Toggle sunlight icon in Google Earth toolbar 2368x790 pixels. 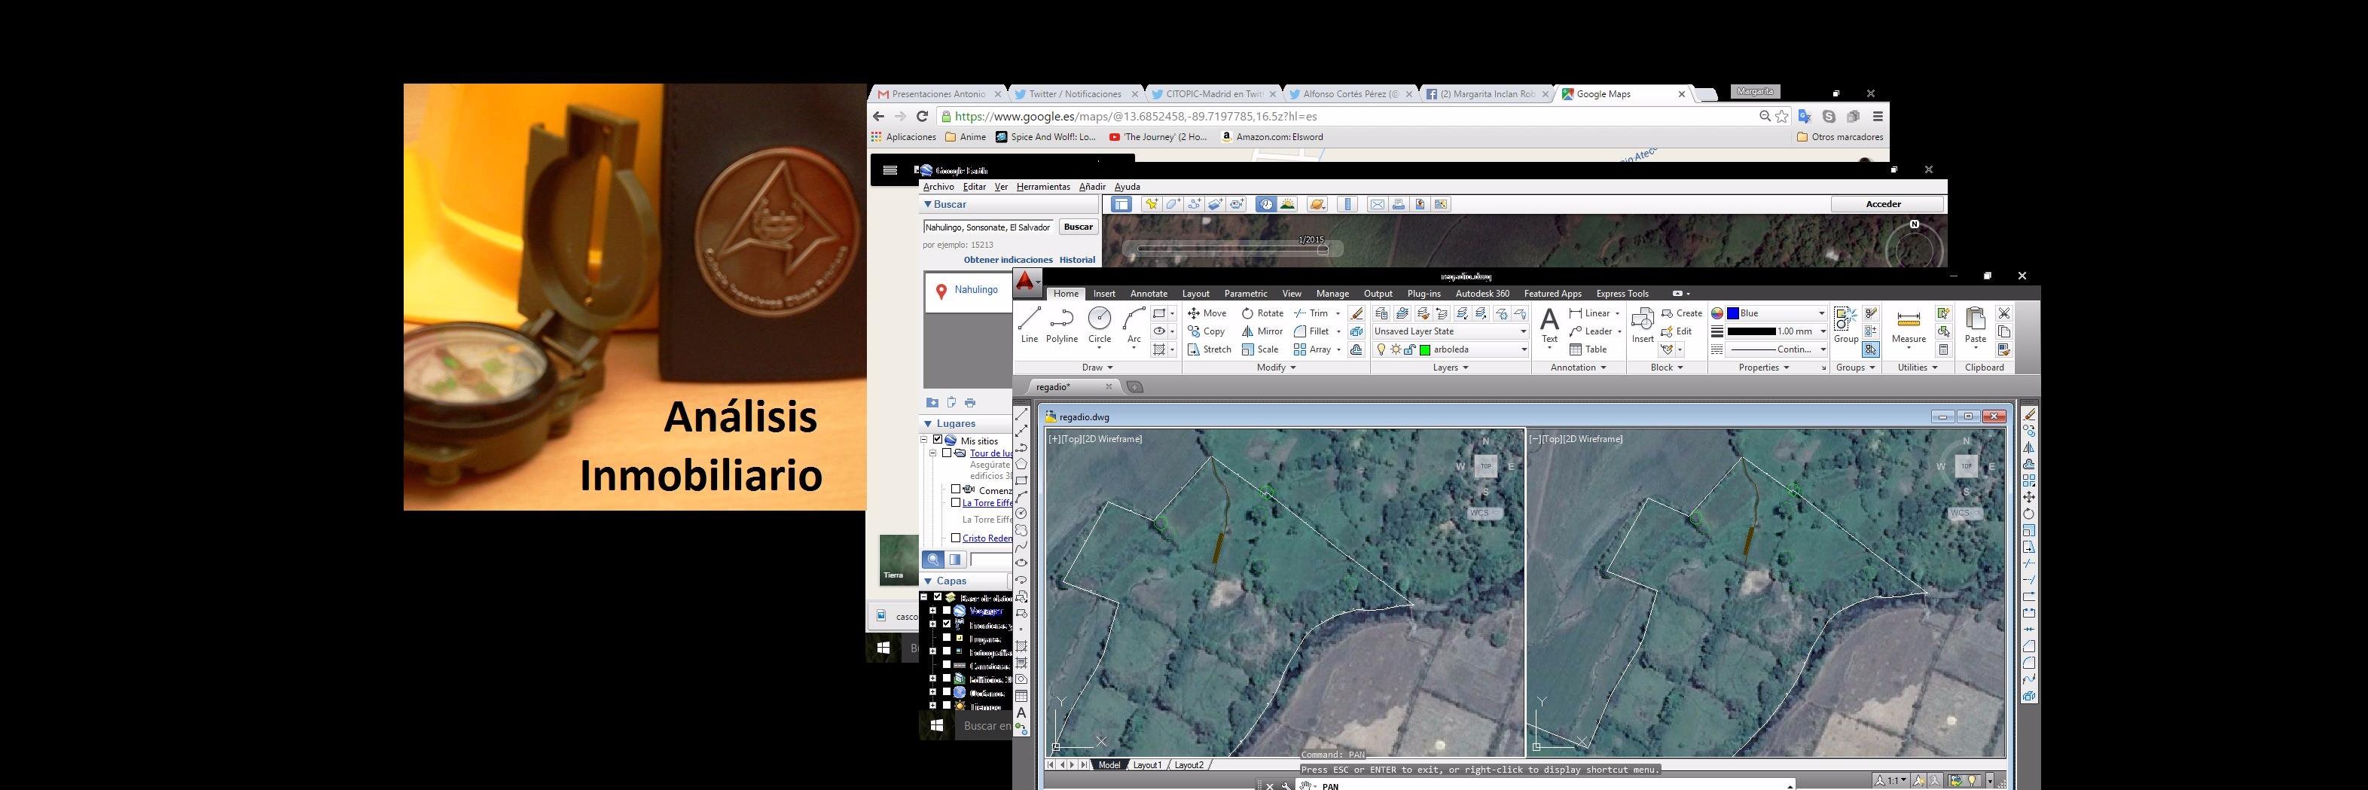click(1288, 204)
